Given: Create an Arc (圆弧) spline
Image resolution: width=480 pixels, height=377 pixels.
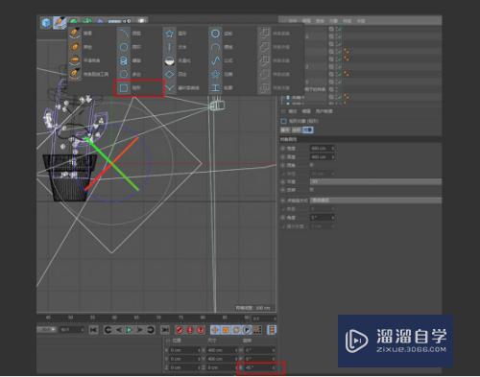Looking at the screenshot, I should 124,33.
